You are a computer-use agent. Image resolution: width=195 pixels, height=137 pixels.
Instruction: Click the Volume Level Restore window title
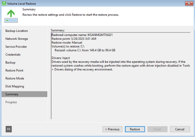tap(21, 3)
